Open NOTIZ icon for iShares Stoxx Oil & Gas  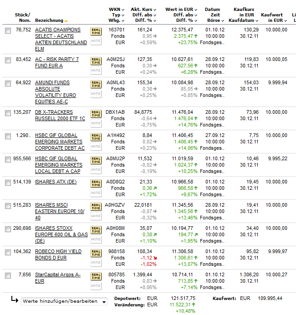[x=96, y=239]
